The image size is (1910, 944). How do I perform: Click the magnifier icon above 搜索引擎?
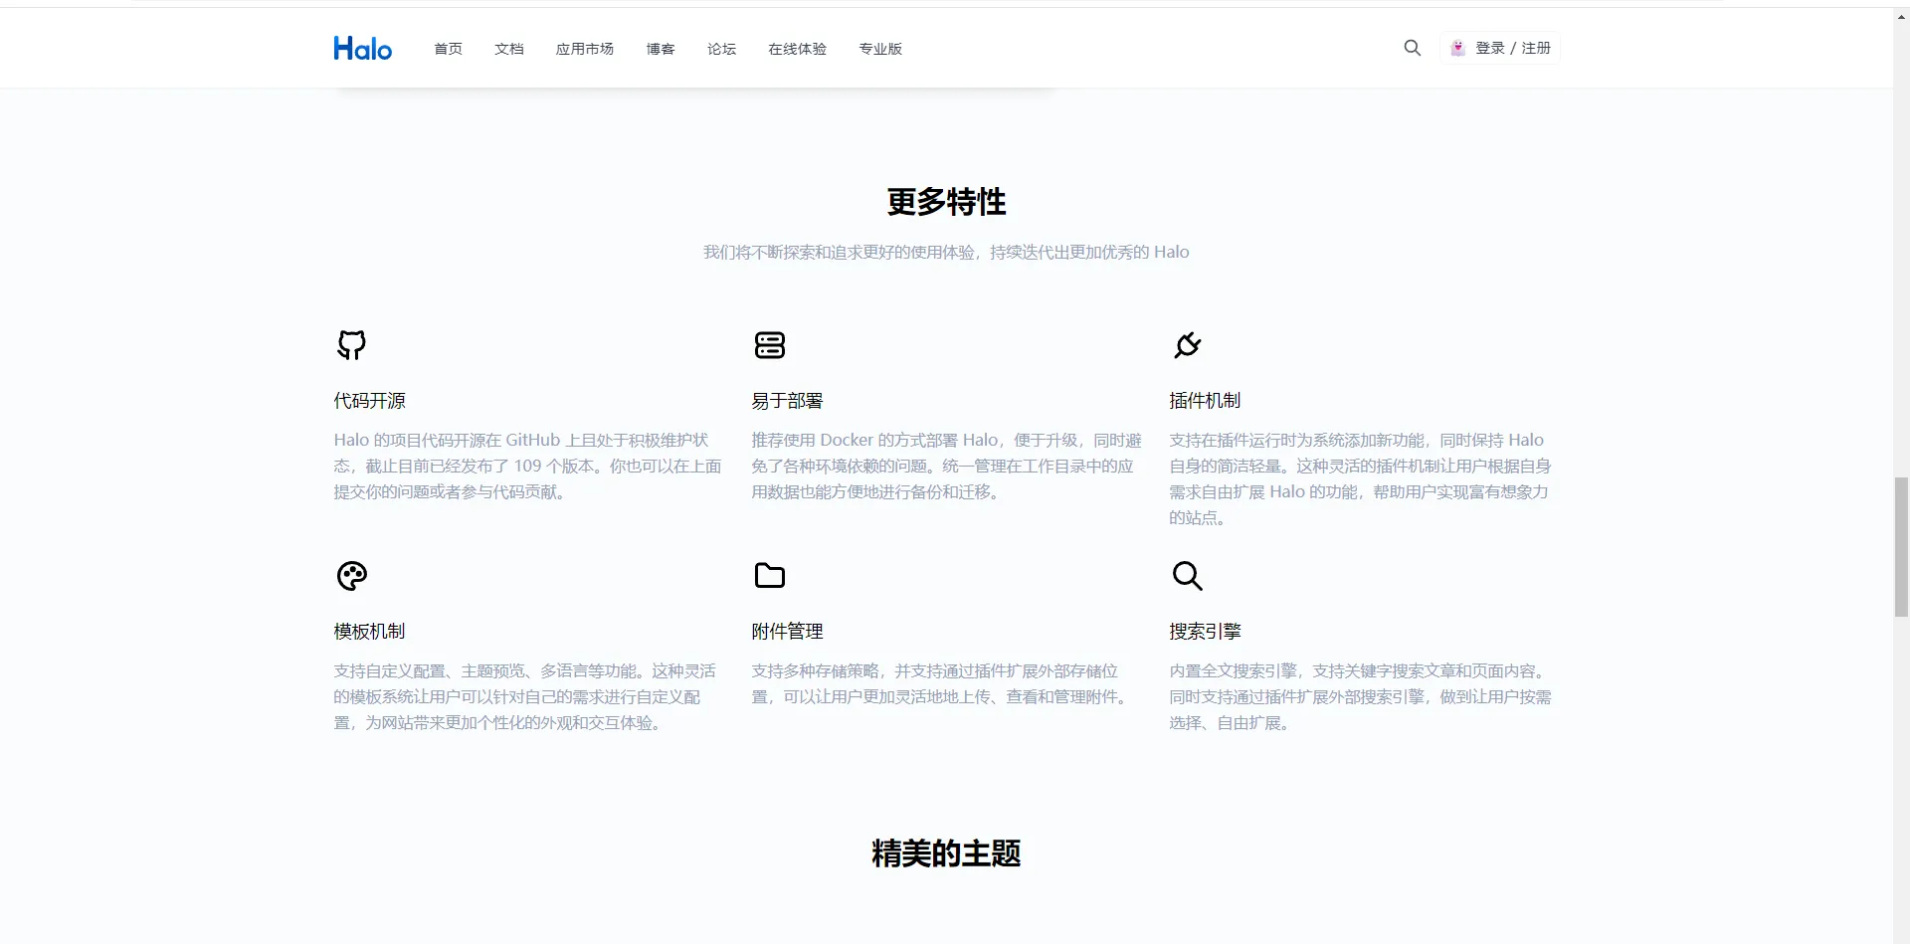click(x=1187, y=576)
